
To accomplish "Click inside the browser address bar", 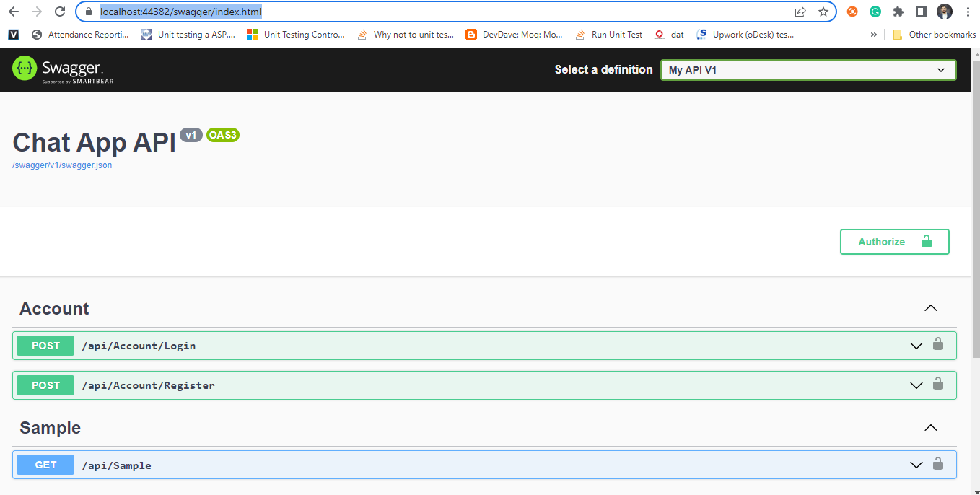I will (433, 11).
